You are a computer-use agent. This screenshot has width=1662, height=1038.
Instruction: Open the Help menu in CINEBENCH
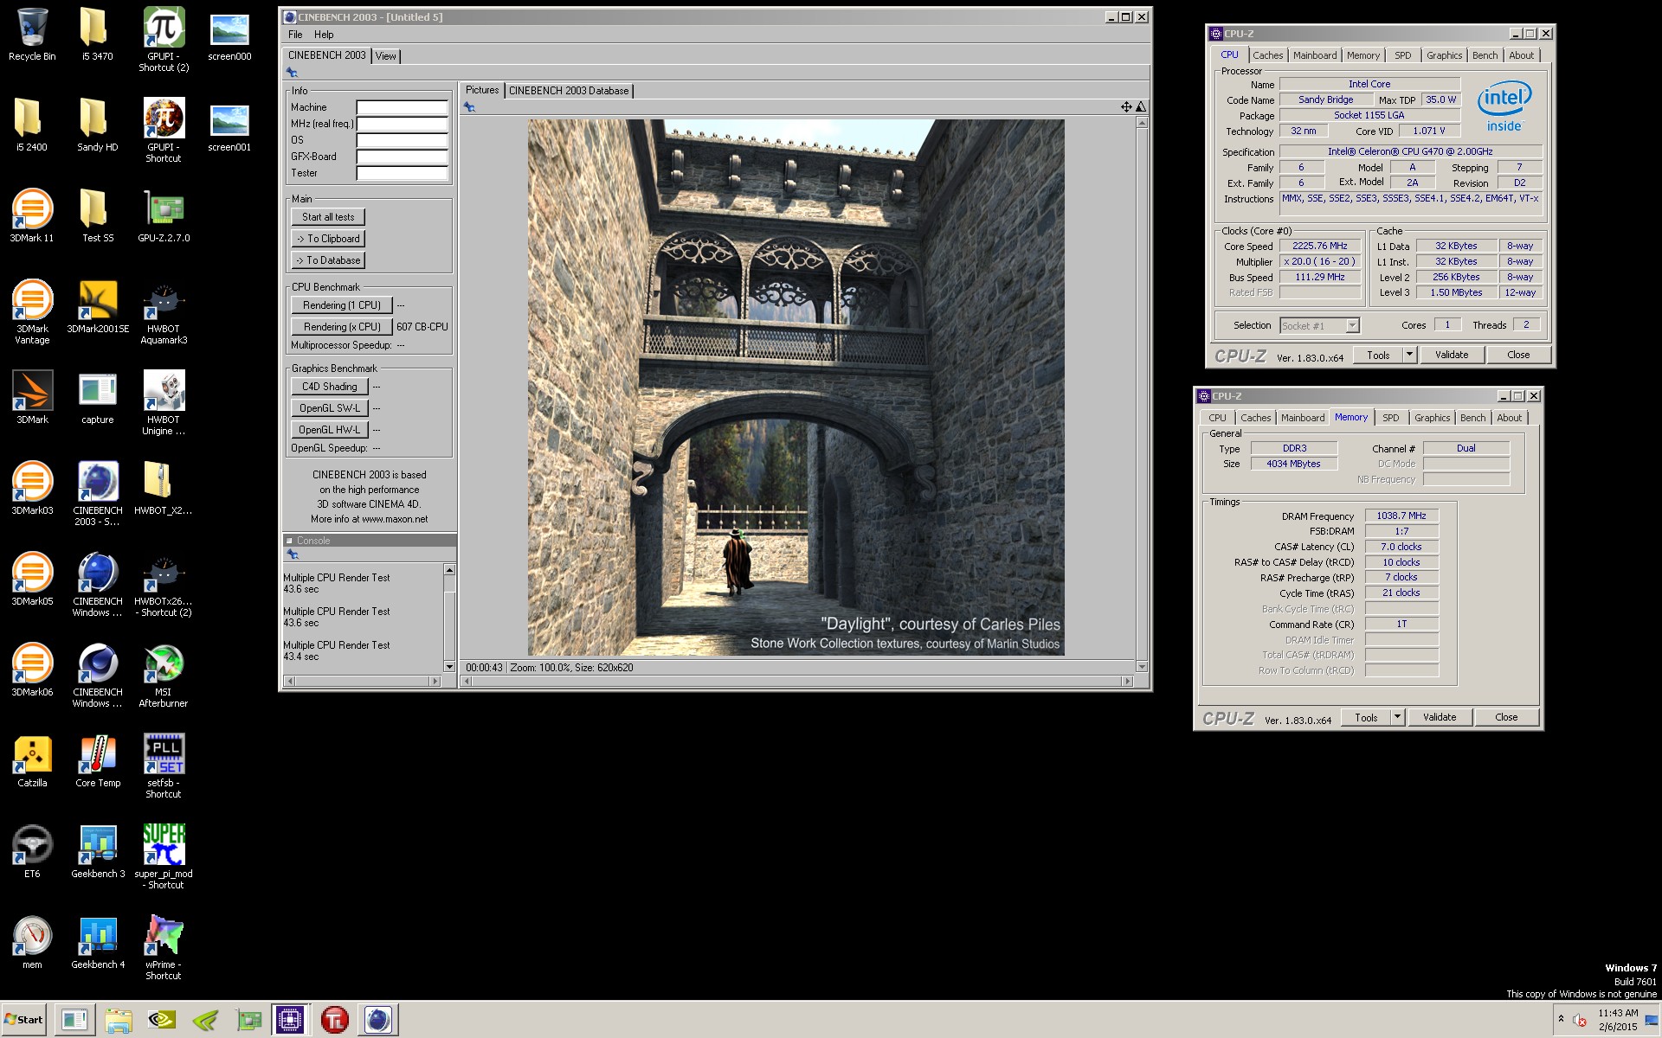coord(324,35)
